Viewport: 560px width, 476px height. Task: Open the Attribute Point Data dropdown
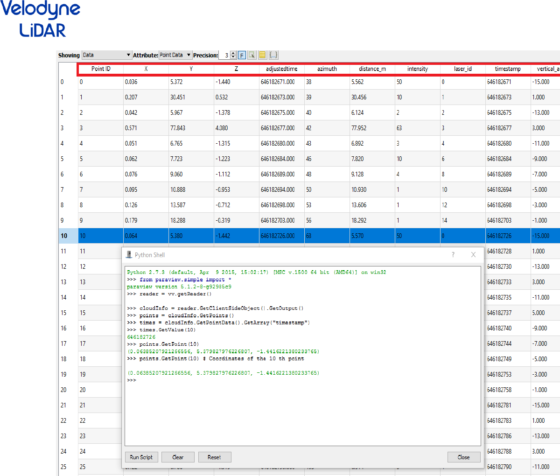[175, 55]
